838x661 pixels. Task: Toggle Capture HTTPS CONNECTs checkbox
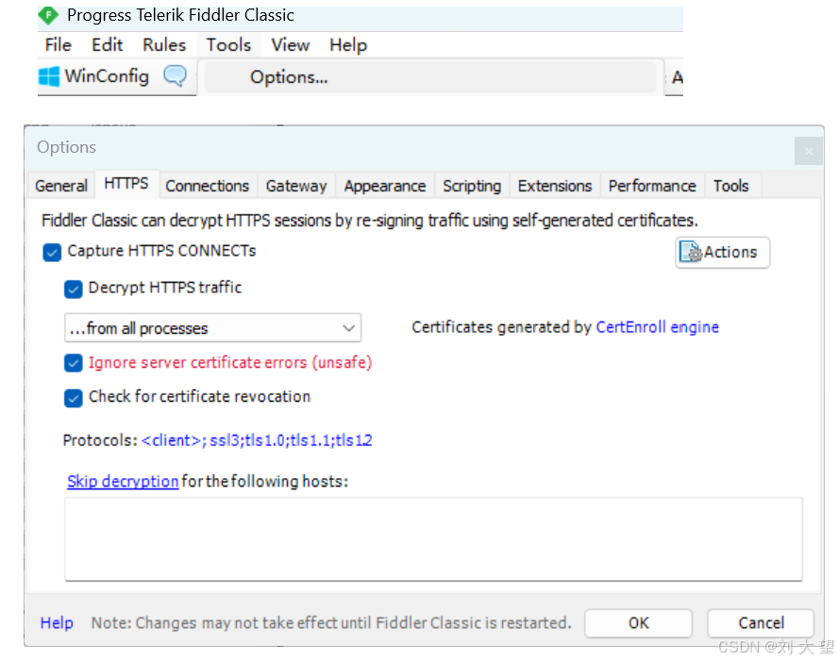[52, 253]
